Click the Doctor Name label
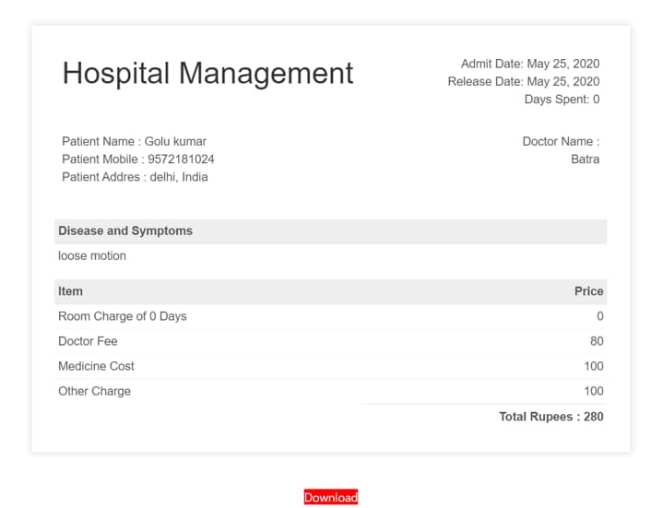 [560, 141]
